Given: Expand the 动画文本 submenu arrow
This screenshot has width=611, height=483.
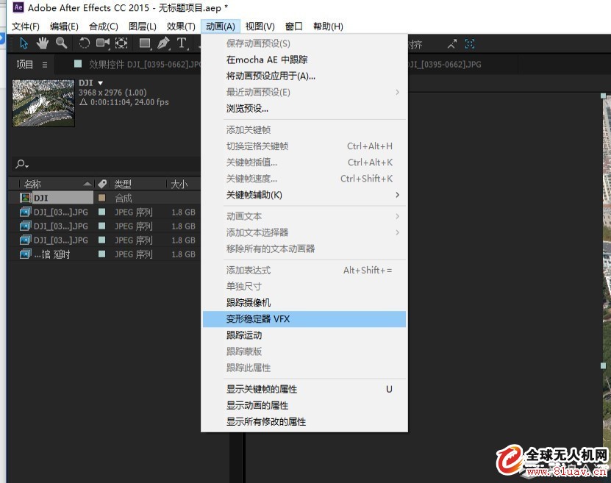Looking at the screenshot, I should 398,216.
